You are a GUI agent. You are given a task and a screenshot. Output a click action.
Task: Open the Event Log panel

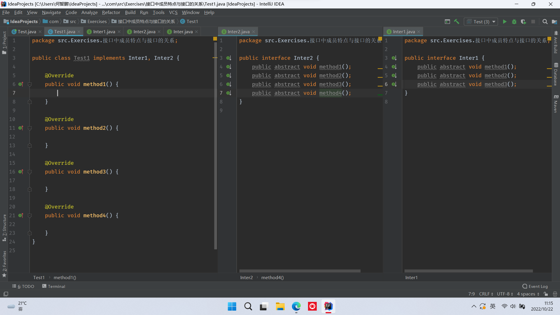click(535, 286)
